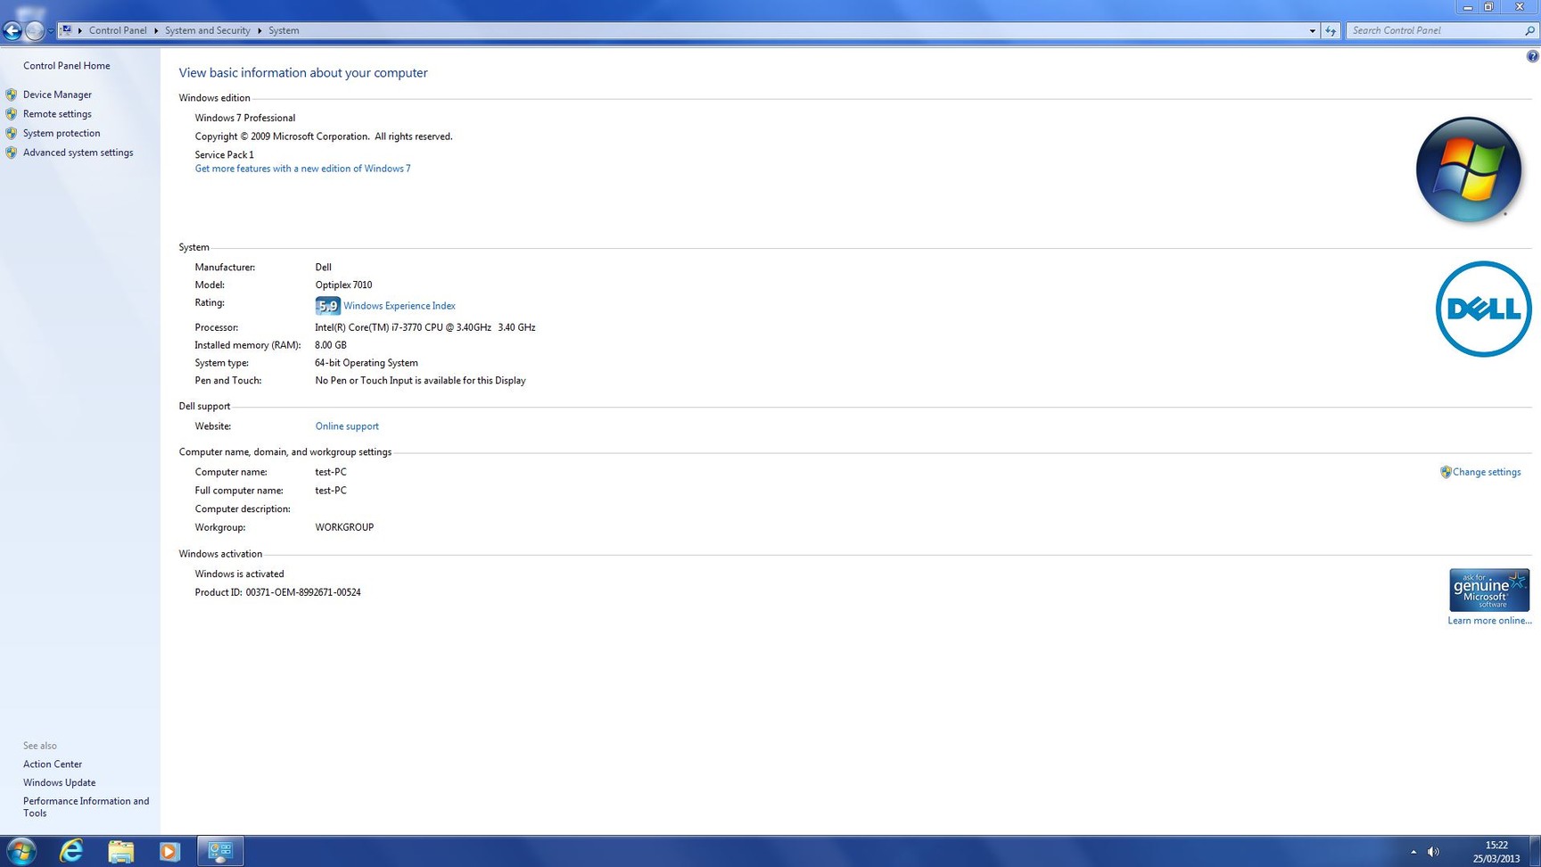Click the Show desktop button

[x=1535, y=851]
